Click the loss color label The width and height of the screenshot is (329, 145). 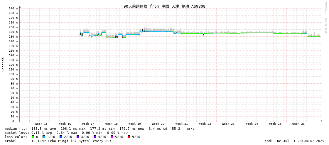[16, 137]
